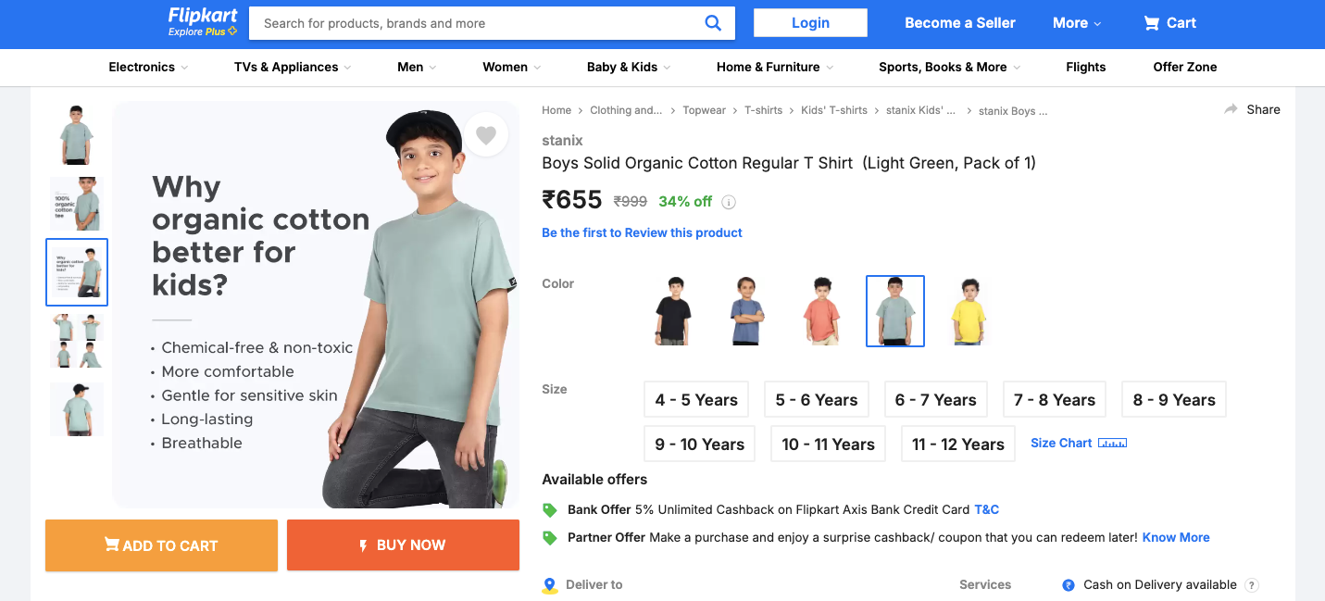
Task: Add product to wishlist with heart icon
Action: click(486, 135)
